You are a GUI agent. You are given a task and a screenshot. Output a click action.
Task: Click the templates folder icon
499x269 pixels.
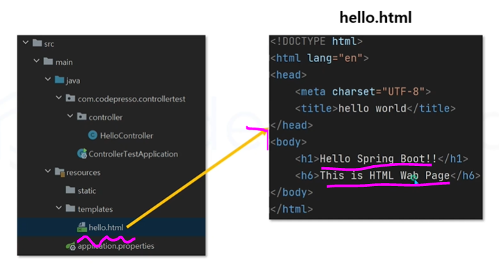70,209
